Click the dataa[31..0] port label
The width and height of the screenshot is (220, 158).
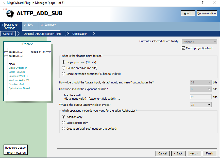pyautogui.click(x=16, y=52)
